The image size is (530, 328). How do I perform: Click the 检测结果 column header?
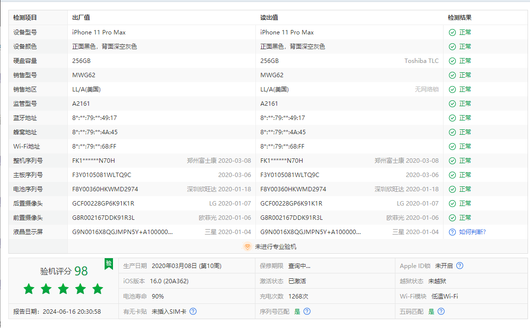(x=460, y=18)
